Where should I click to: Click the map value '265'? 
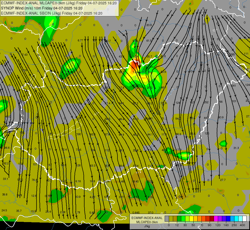pos(232,54)
